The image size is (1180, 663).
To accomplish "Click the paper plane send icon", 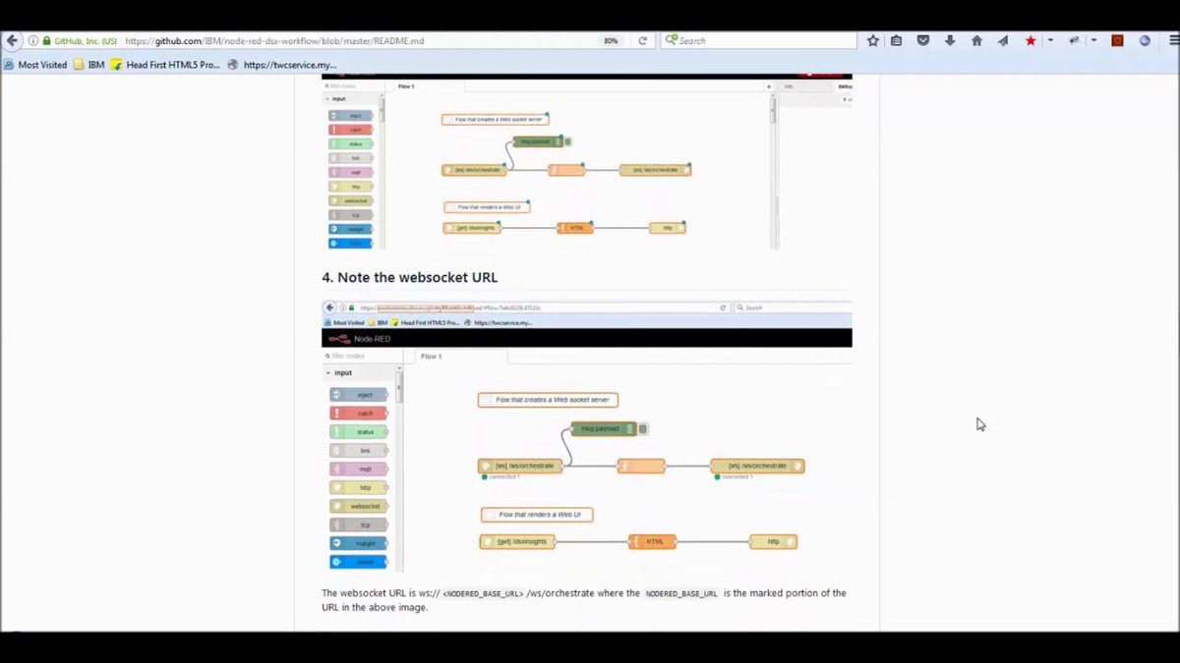I will pos(1003,41).
